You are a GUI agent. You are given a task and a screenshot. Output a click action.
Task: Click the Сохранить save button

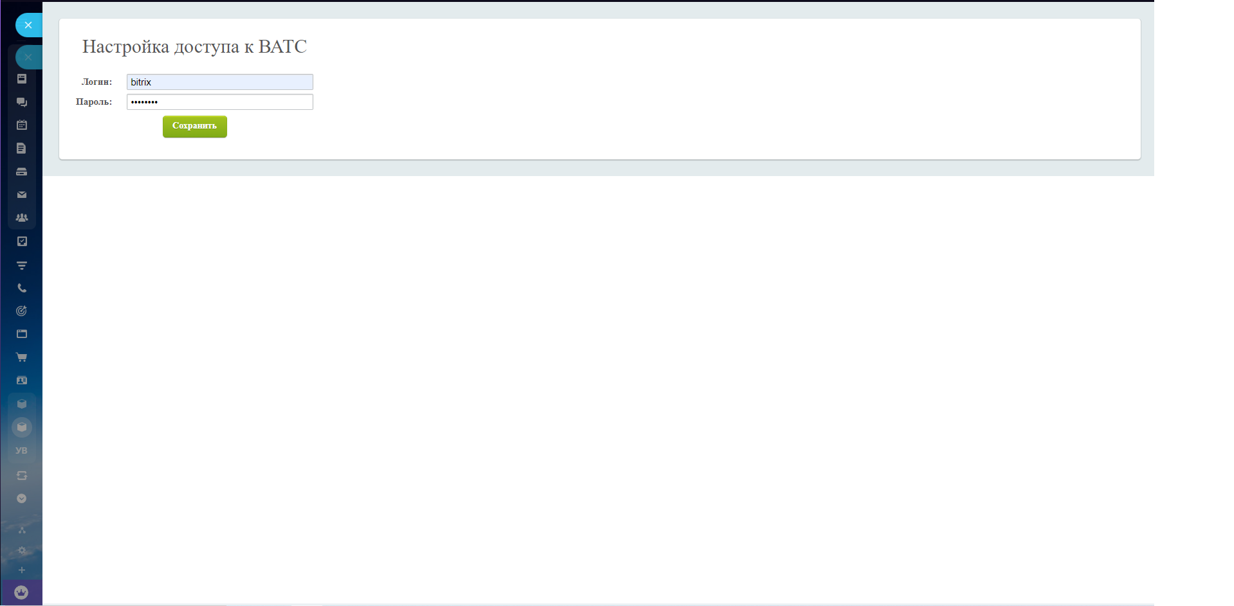click(194, 127)
